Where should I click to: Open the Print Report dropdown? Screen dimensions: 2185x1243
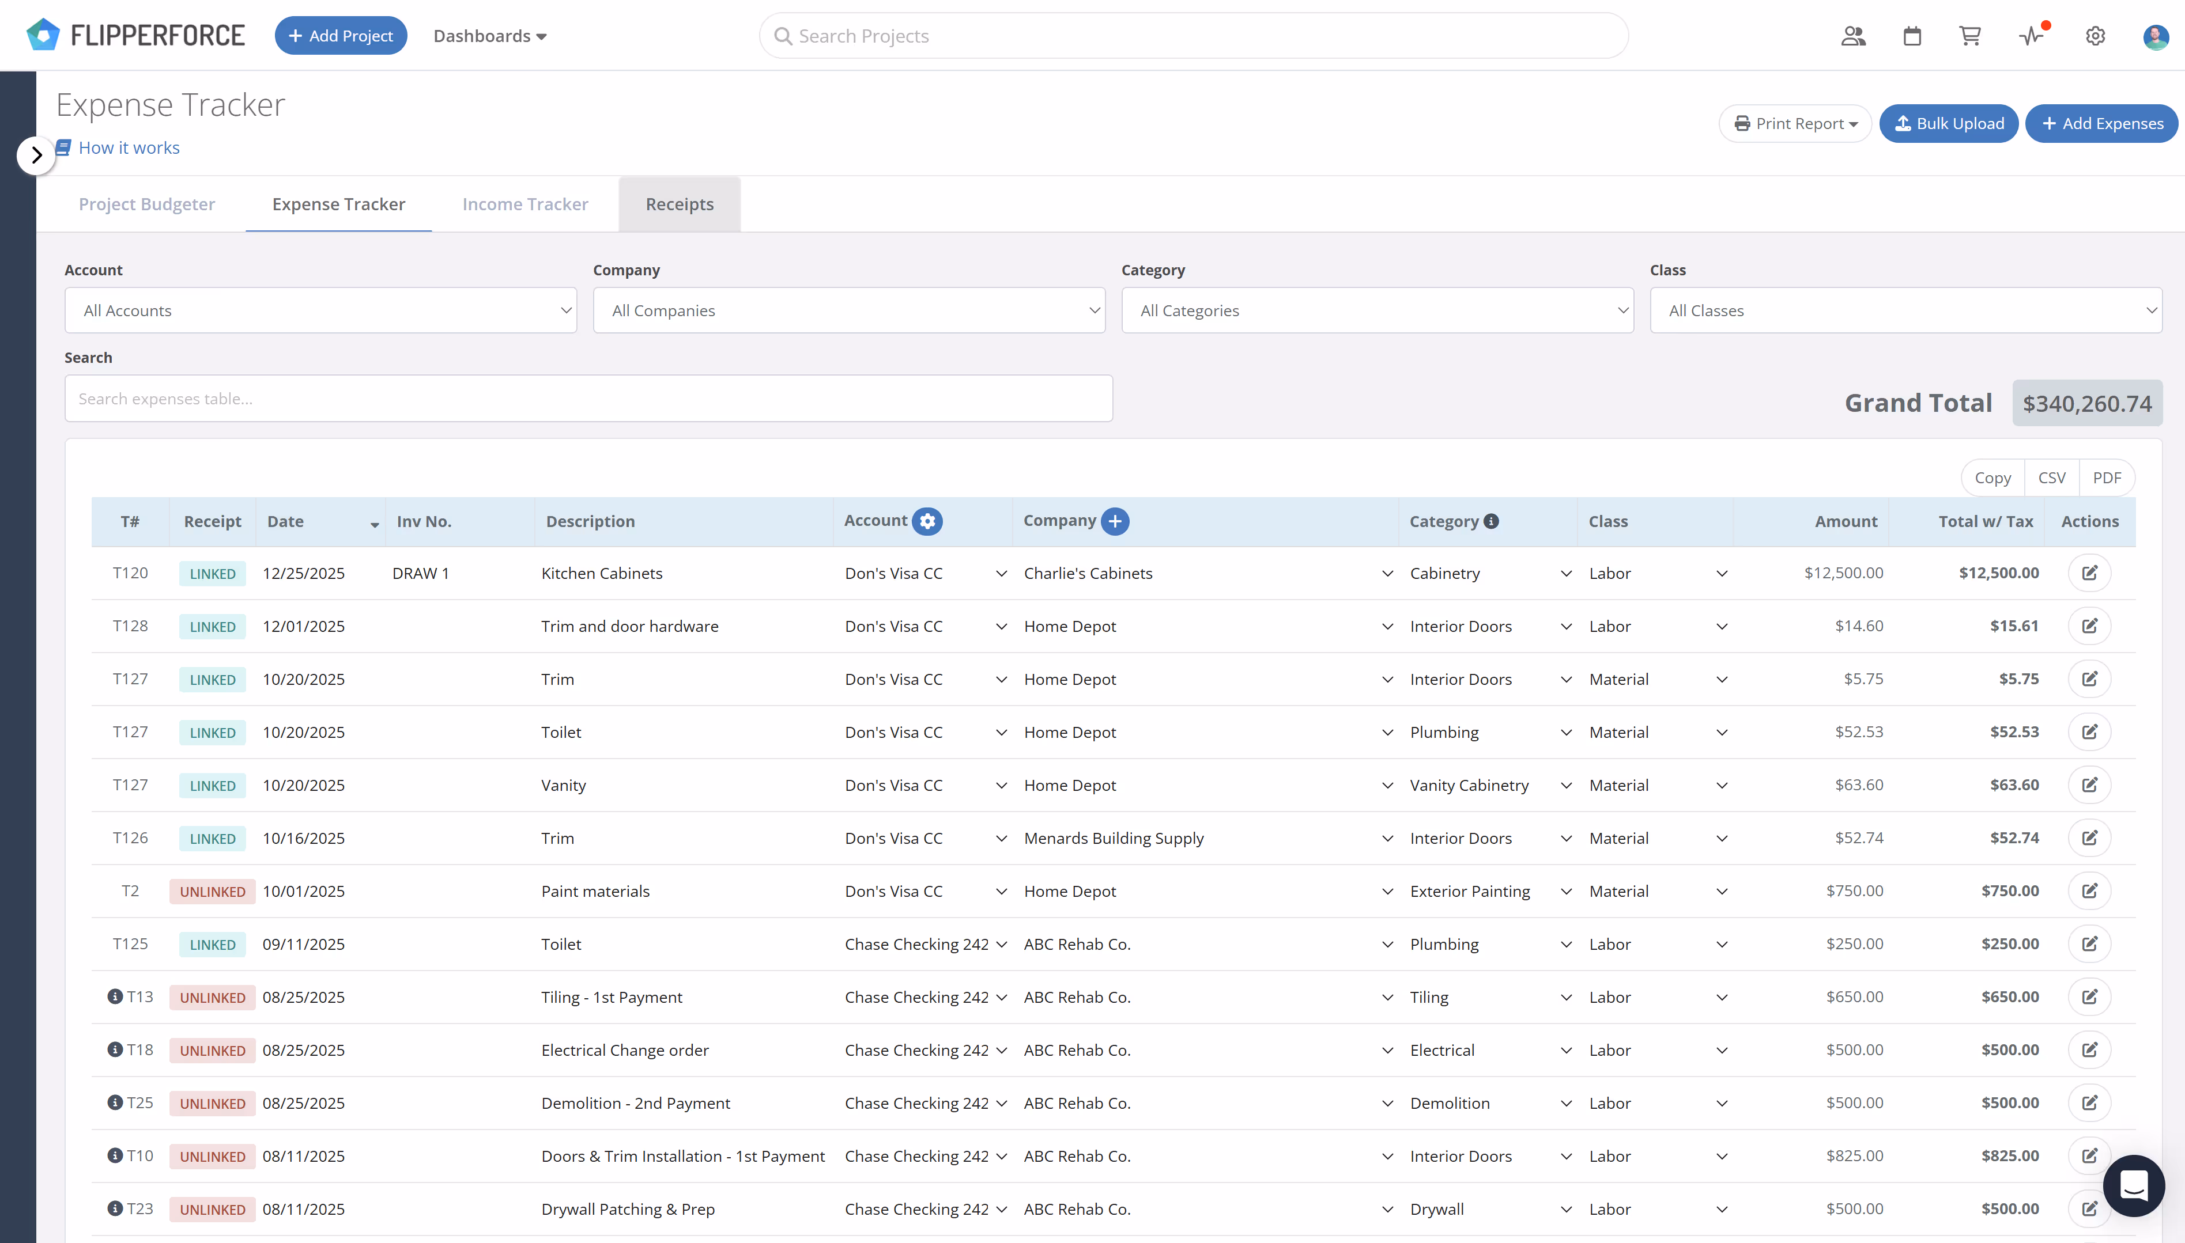1795,123
